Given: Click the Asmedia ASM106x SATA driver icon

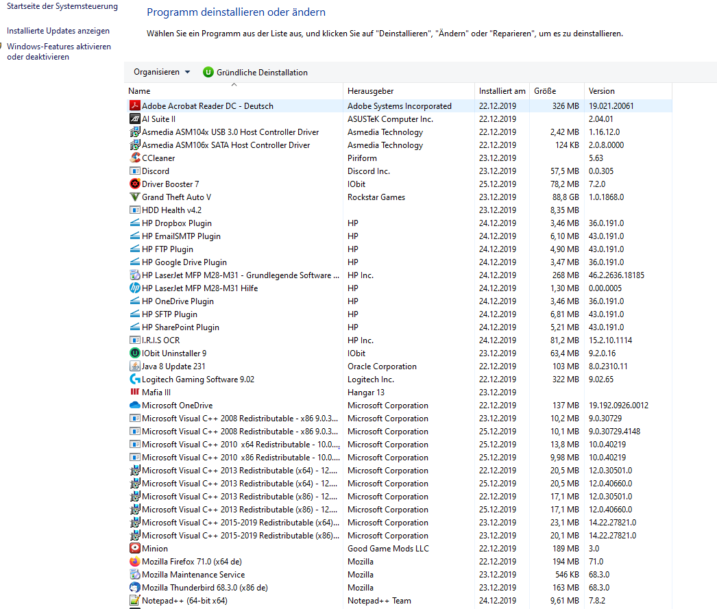Looking at the screenshot, I should coord(134,145).
